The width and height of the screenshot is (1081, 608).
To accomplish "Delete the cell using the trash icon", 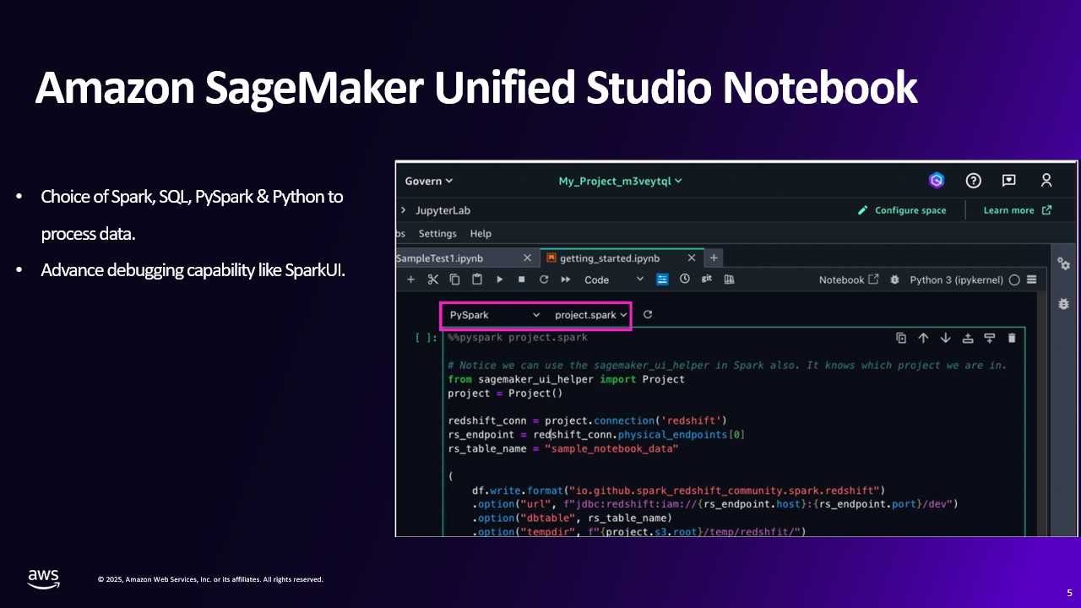I will pyautogui.click(x=1012, y=338).
